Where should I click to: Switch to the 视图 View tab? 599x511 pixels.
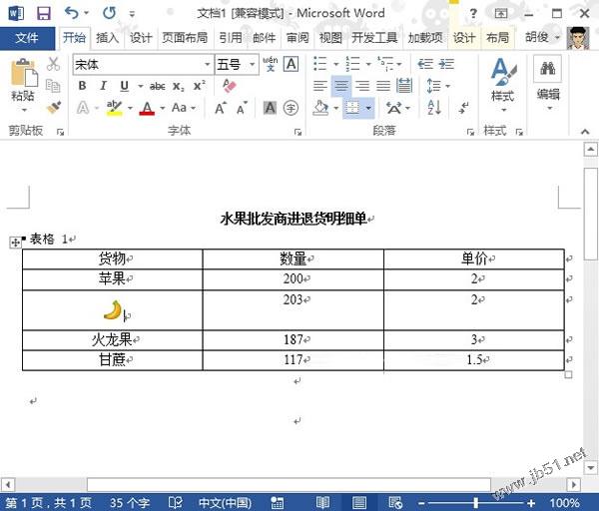(330, 38)
